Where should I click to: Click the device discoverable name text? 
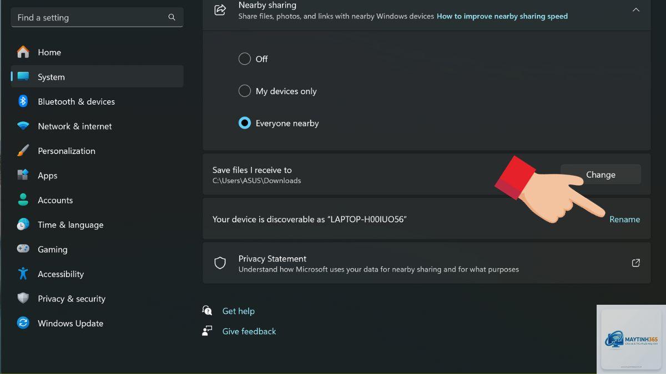[310, 219]
